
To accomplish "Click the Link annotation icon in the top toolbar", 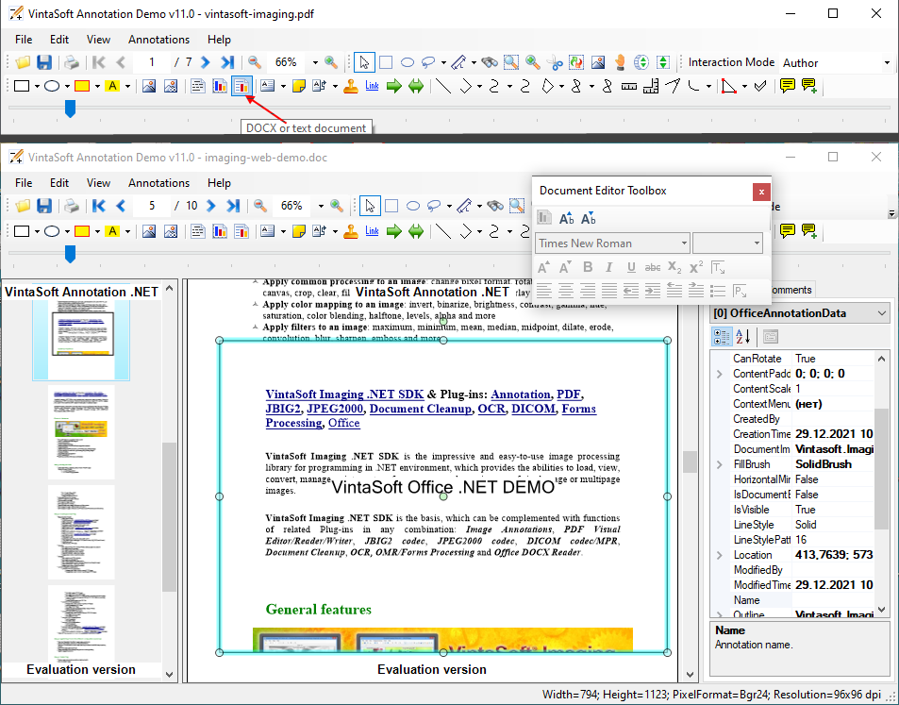I will point(372,87).
